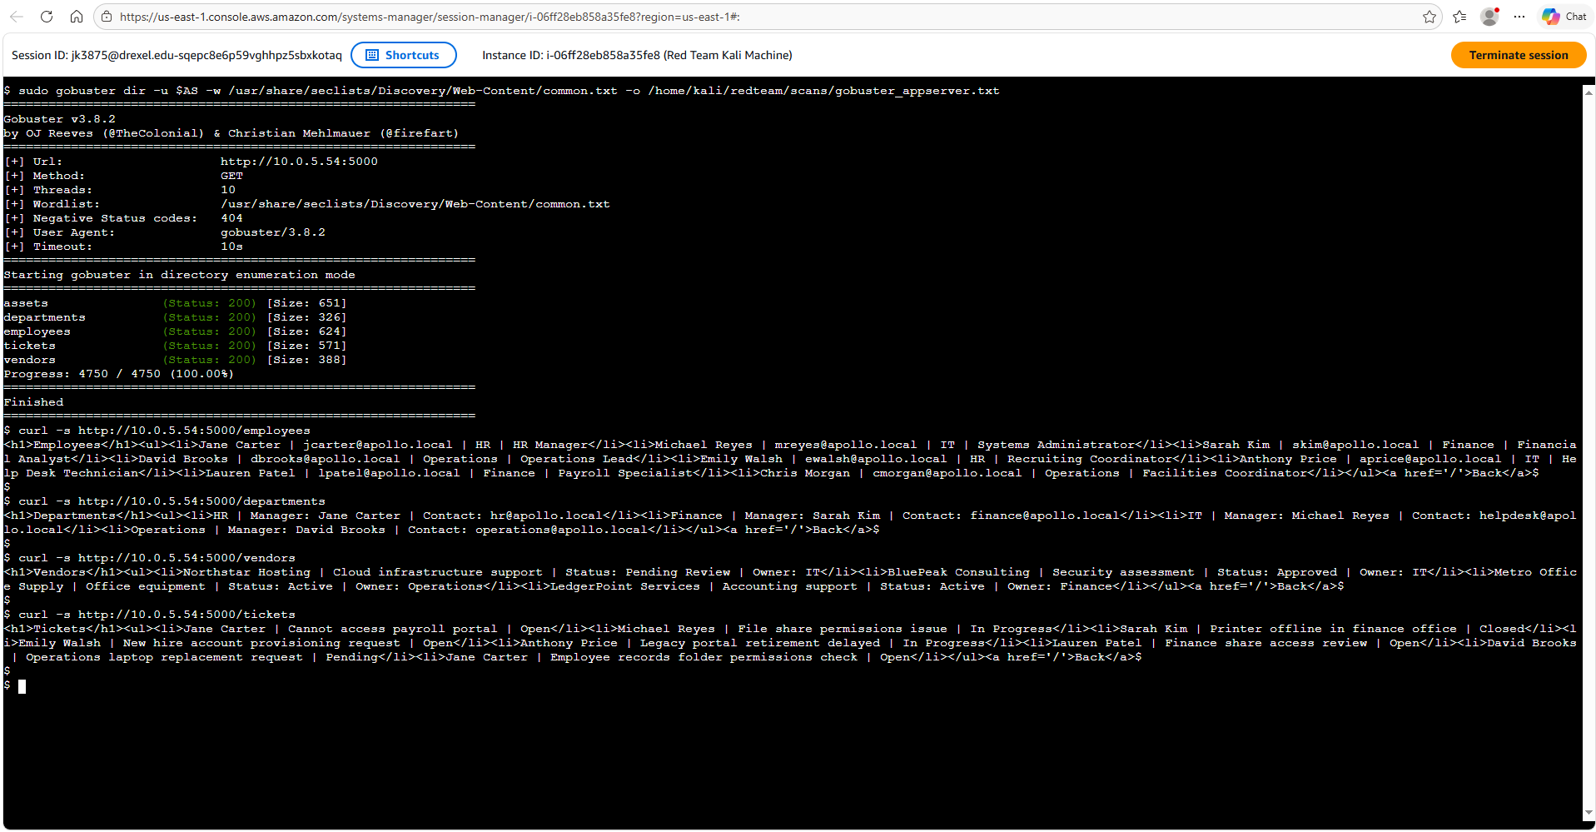Viewport: 1596px width, 832px height.
Task: Click operations@apollo.local contact text
Action: point(561,530)
